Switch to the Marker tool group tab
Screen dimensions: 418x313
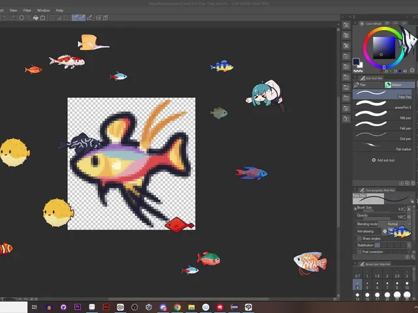[x=400, y=85]
